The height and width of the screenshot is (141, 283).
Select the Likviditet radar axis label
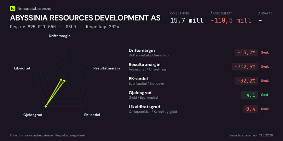(22, 68)
